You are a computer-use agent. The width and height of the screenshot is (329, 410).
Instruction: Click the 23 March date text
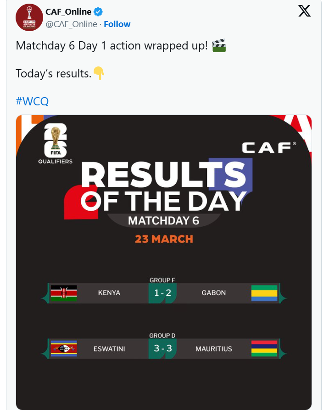pos(164,239)
